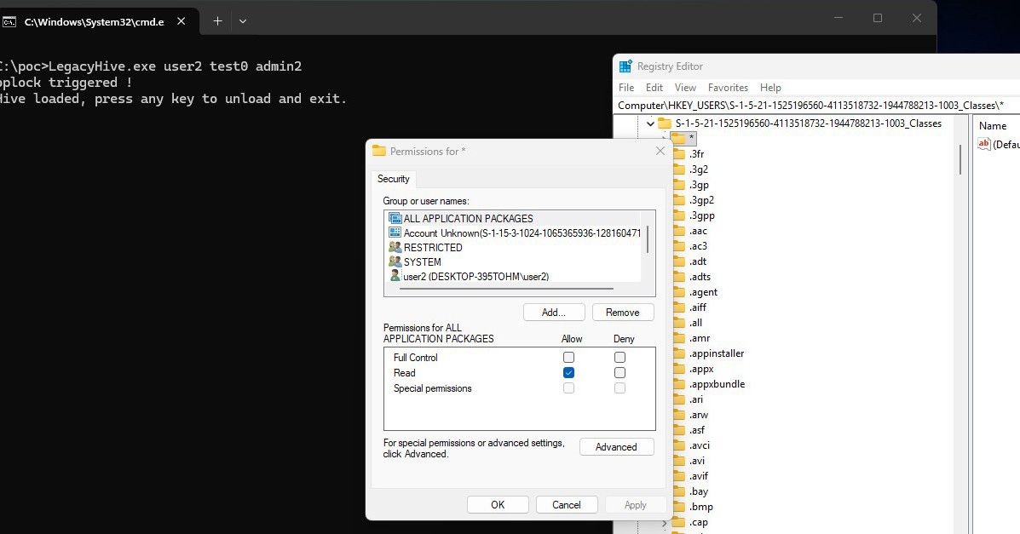Image resolution: width=1020 pixels, height=534 pixels.
Task: Cancel the Permissions dialog
Action: pos(566,505)
